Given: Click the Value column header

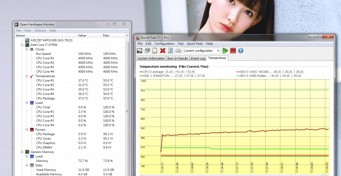Looking at the screenshot, I should [x=89, y=35].
